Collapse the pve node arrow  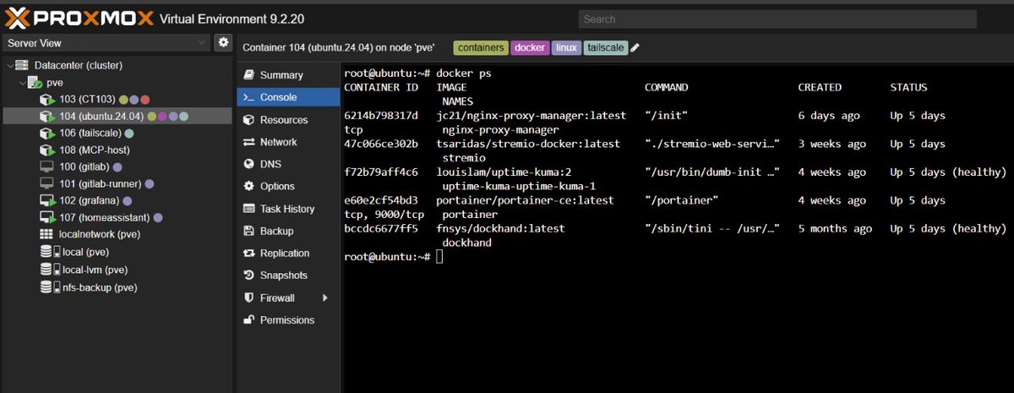click(x=22, y=83)
